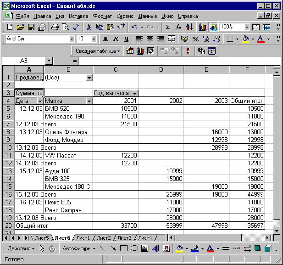283x265 pixels.
Task: Open the font size dropdown
Action: 94,39
